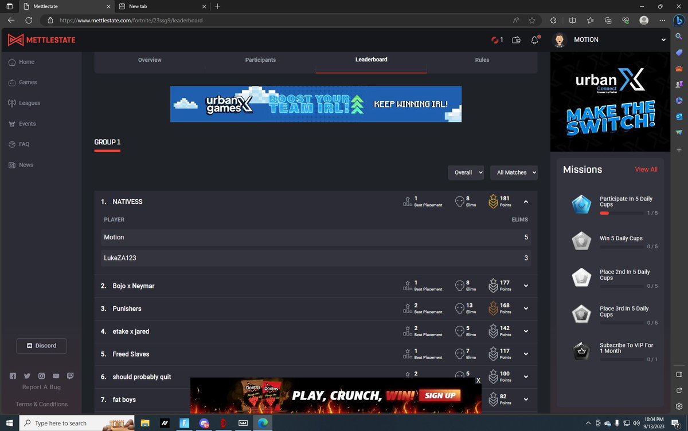This screenshot has width=688, height=431.
Task: Expand the Freed Slaves row
Action: 526,354
